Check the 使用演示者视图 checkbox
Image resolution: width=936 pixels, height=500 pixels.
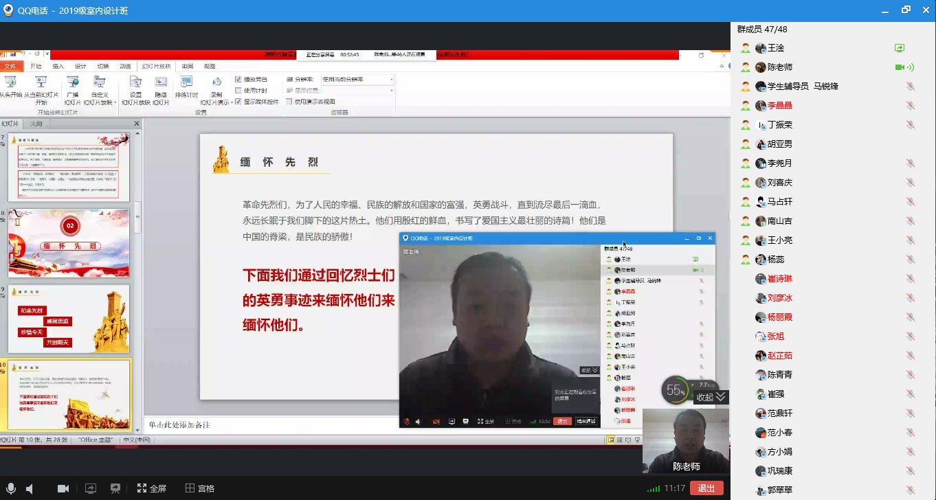[289, 102]
